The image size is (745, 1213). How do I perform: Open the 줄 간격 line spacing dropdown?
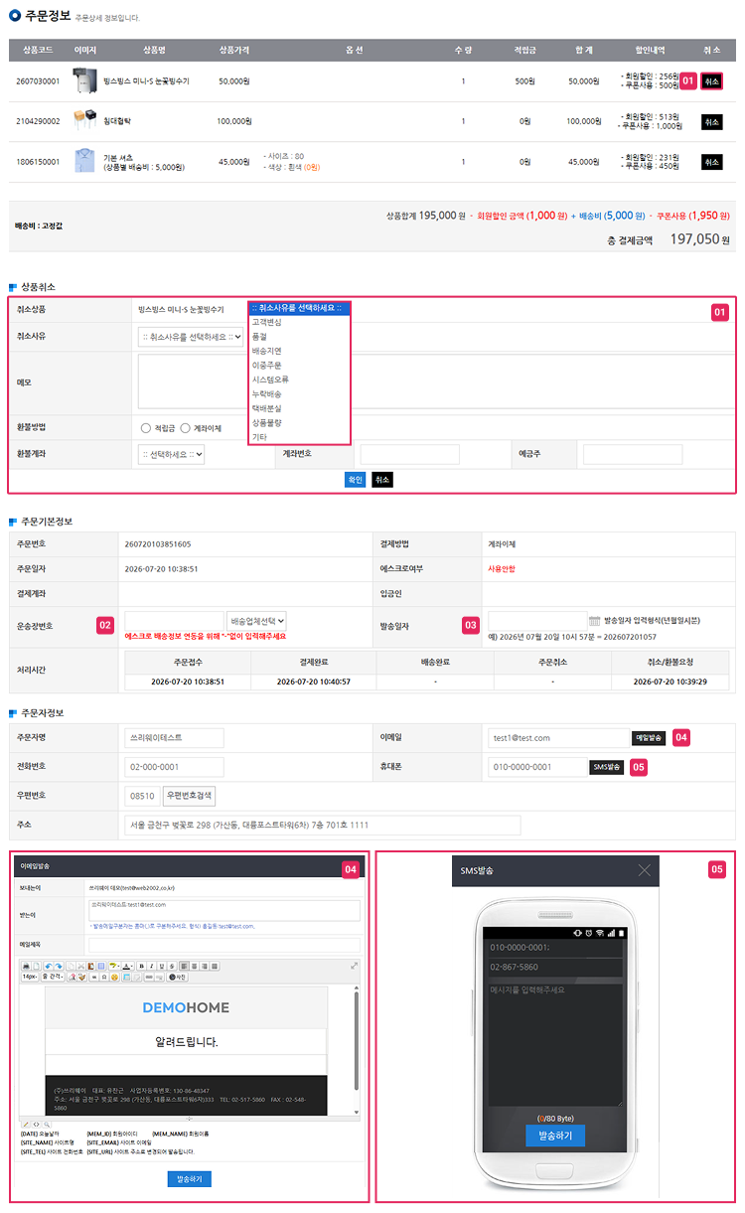pyautogui.click(x=55, y=977)
